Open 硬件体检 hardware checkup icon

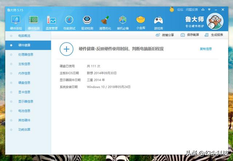click(x=16, y=20)
